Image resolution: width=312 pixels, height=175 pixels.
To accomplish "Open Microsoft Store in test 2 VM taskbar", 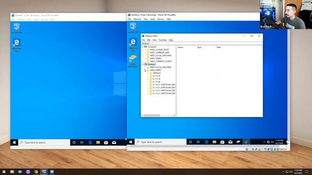I will click(x=222, y=142).
